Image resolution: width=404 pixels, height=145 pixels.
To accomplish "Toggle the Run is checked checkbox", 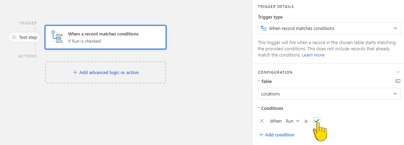I will (x=317, y=121).
